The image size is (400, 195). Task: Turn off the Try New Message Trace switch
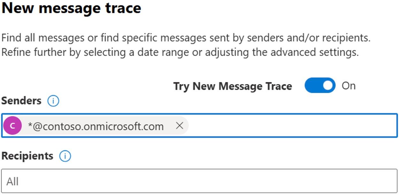(x=320, y=85)
